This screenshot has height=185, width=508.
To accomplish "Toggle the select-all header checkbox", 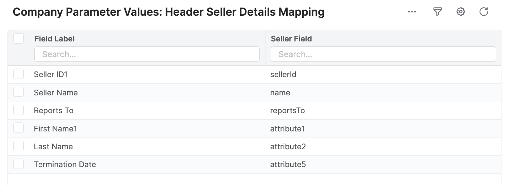I will click(19, 38).
